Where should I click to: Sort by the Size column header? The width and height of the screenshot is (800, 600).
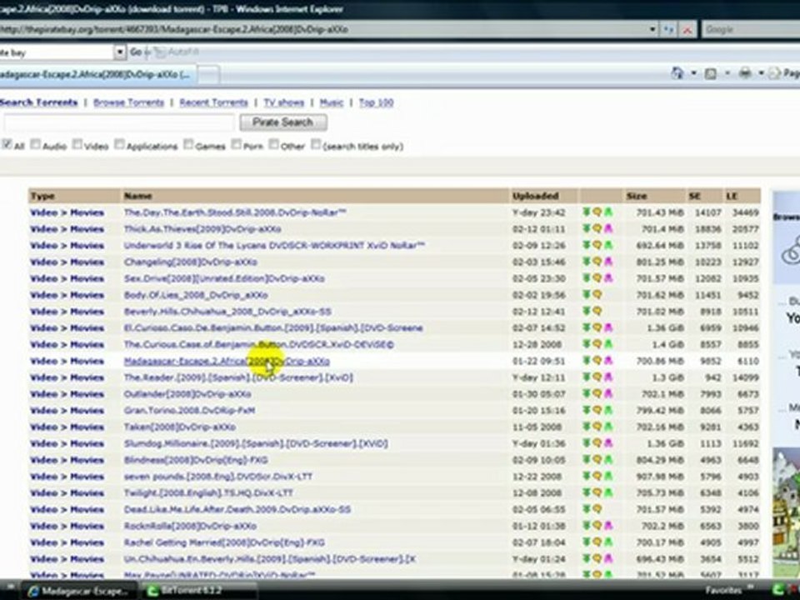(637, 196)
